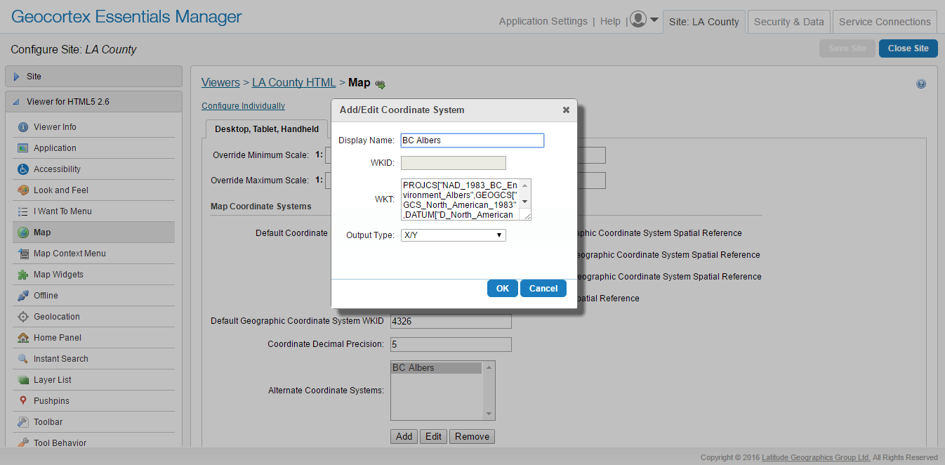Click the Geolocation crosshair icon
This screenshot has width=945, height=465.
point(22,317)
